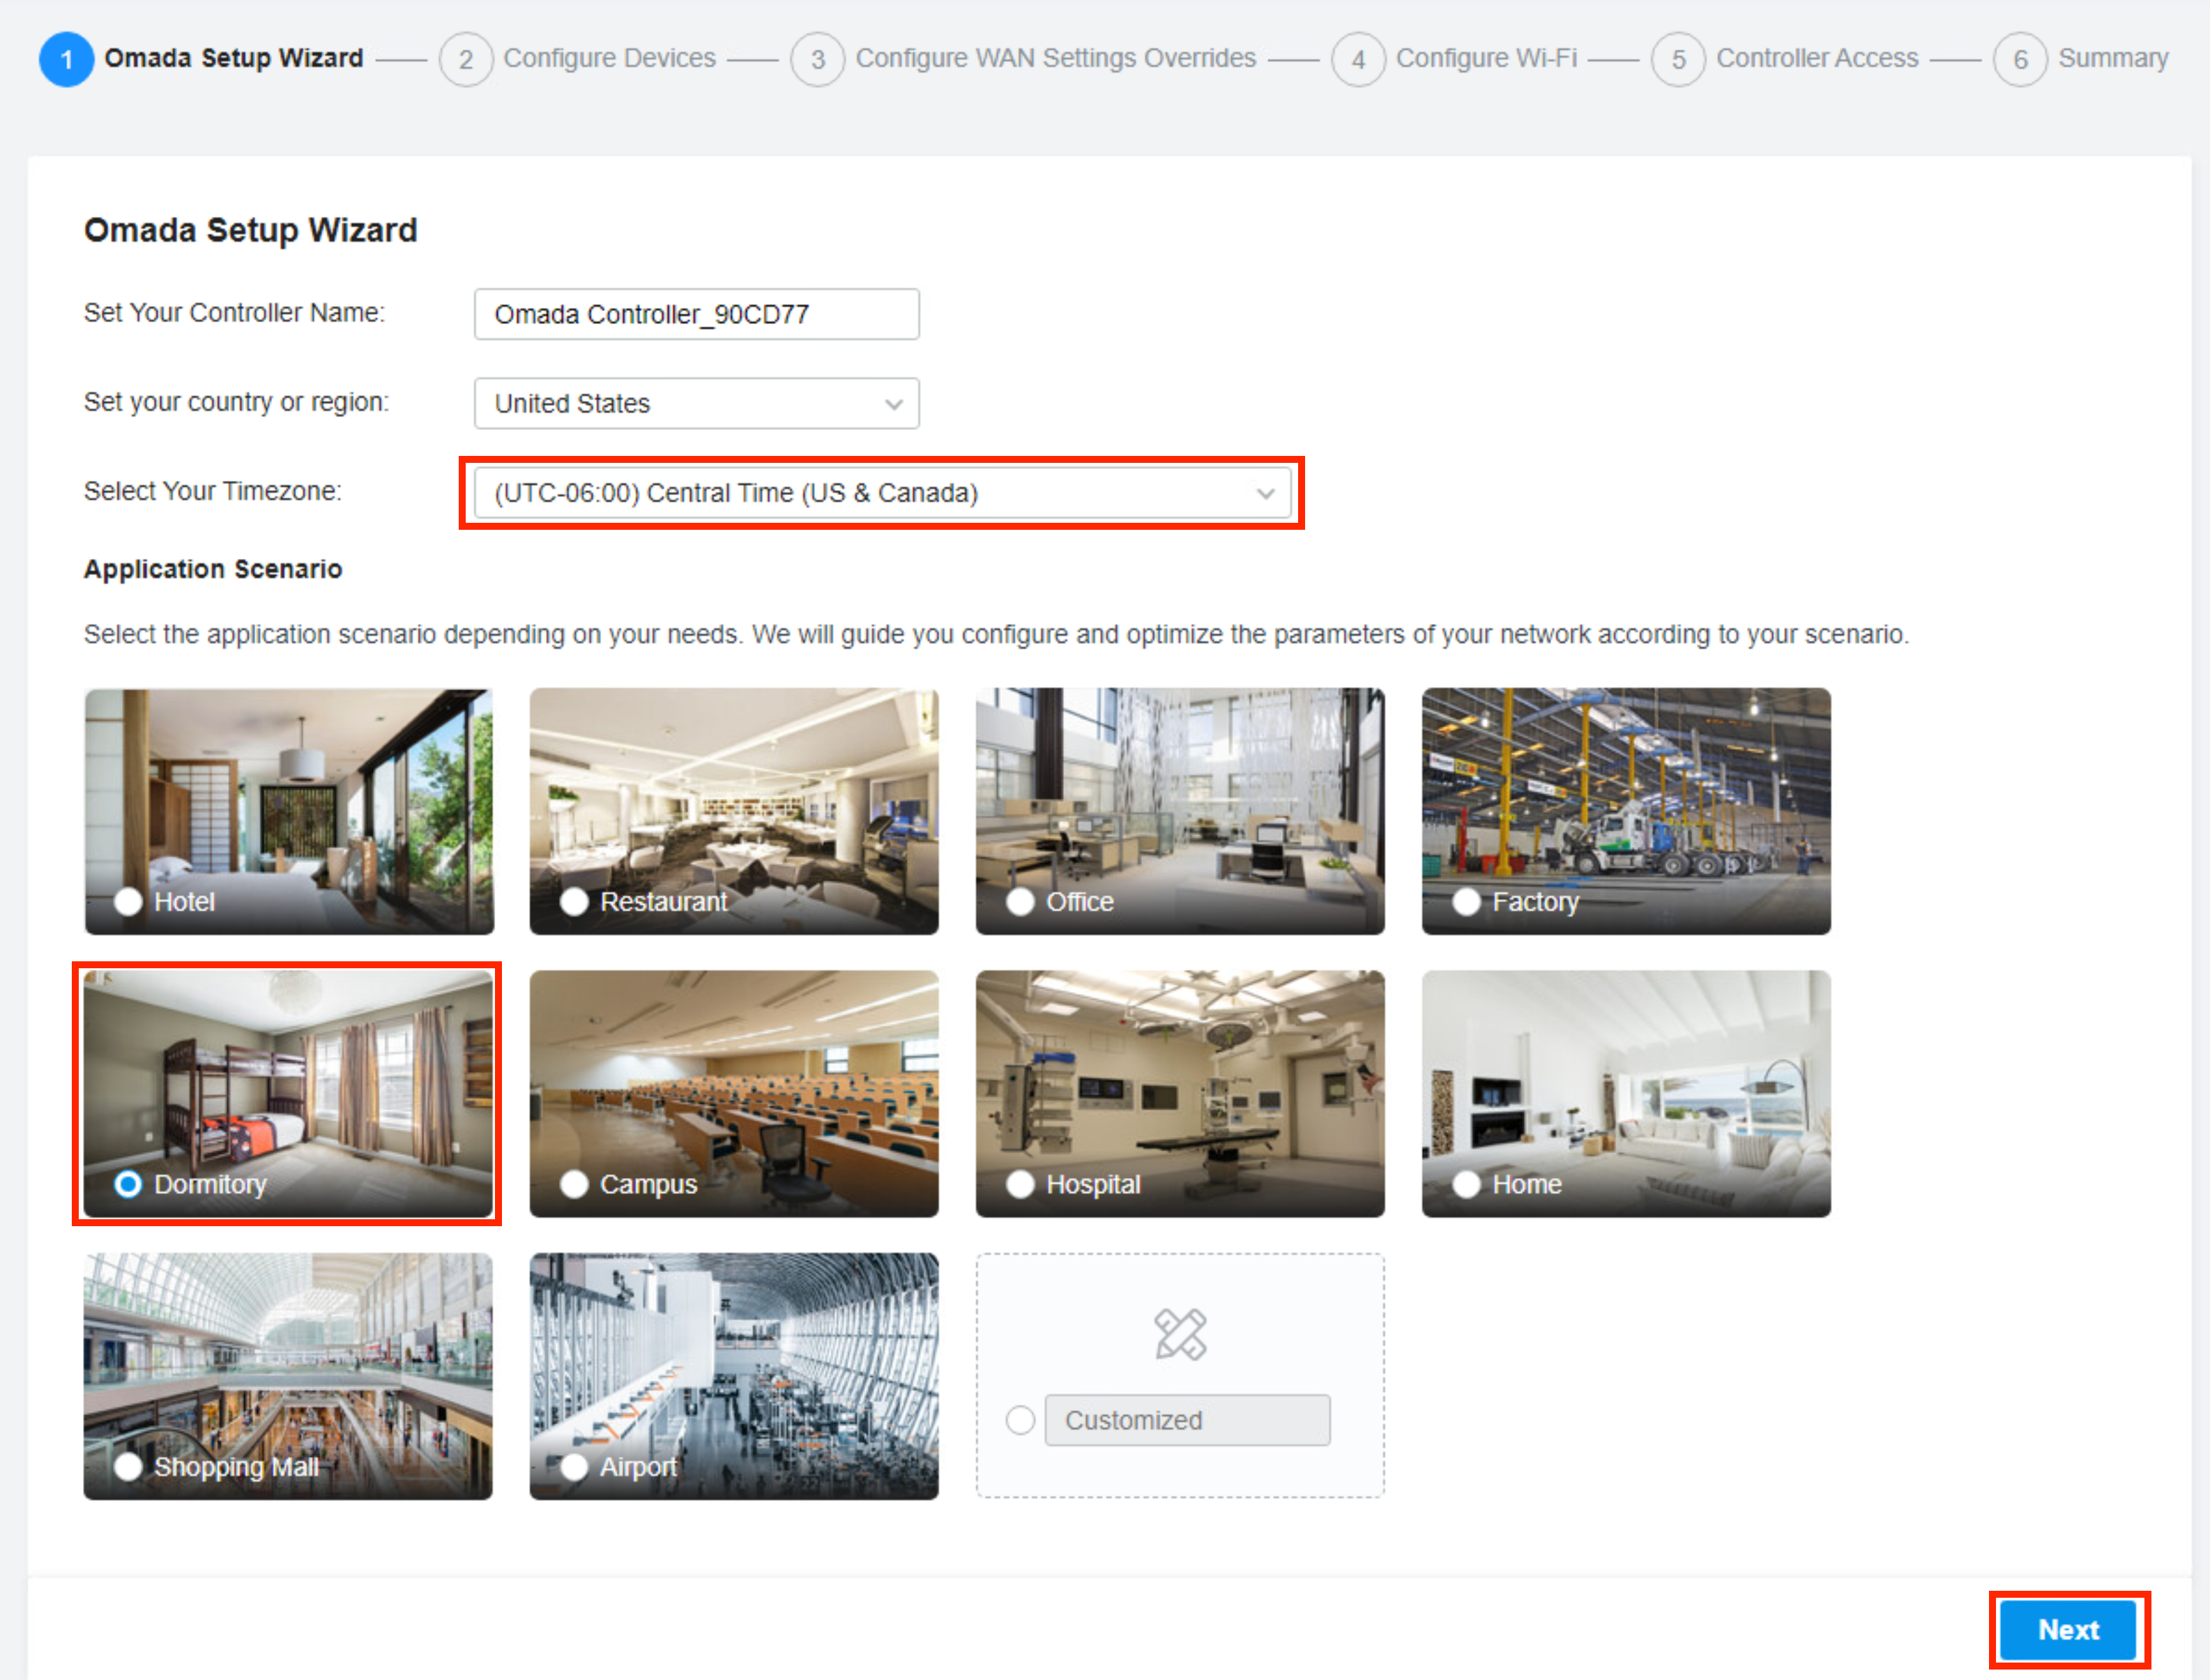Viewport: 2210px width, 1680px height.
Task: Click the Factory scenario thumbnail image
Action: [x=1626, y=790]
